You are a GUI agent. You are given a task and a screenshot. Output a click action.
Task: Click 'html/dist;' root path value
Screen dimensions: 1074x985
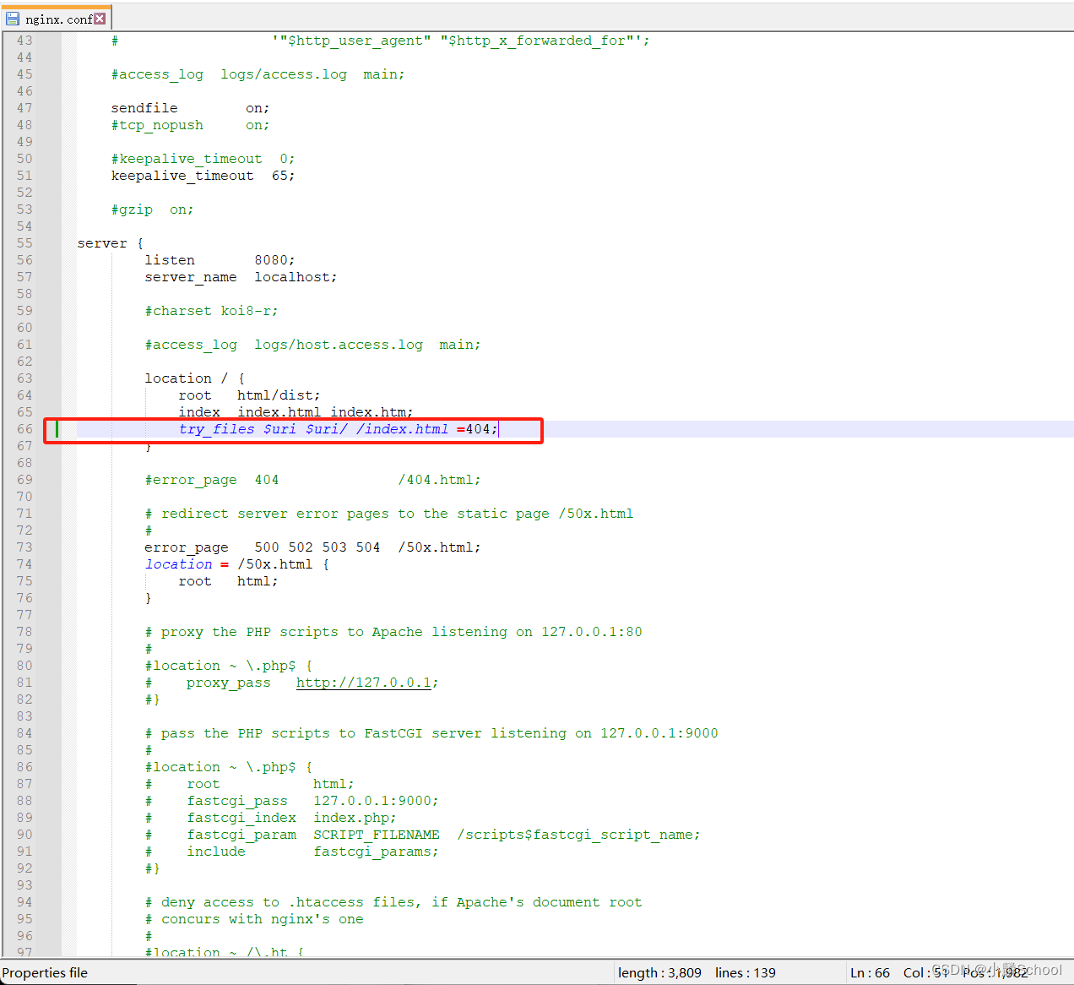pos(279,395)
